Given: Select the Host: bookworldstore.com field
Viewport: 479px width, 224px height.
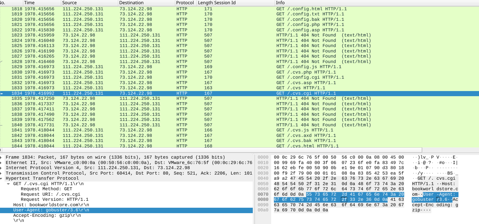Looking at the screenshot, I should [51, 205].
